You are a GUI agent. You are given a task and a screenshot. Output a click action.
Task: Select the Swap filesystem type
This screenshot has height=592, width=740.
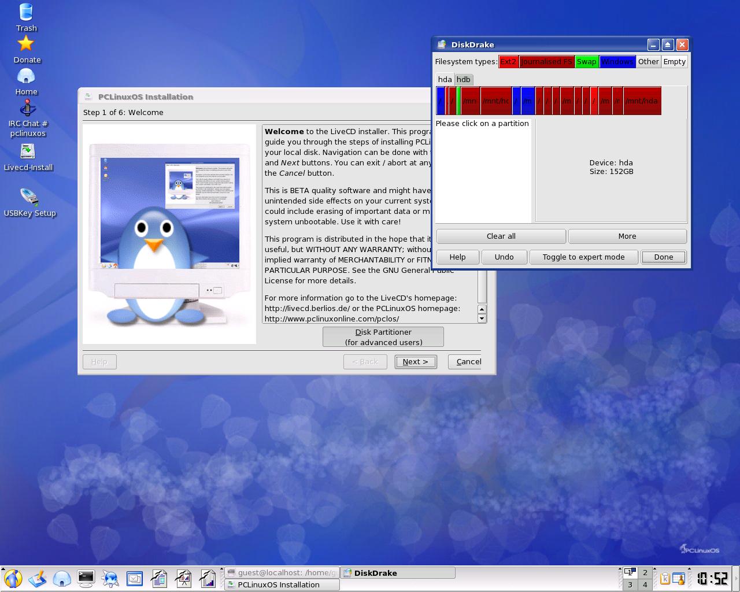(x=586, y=62)
